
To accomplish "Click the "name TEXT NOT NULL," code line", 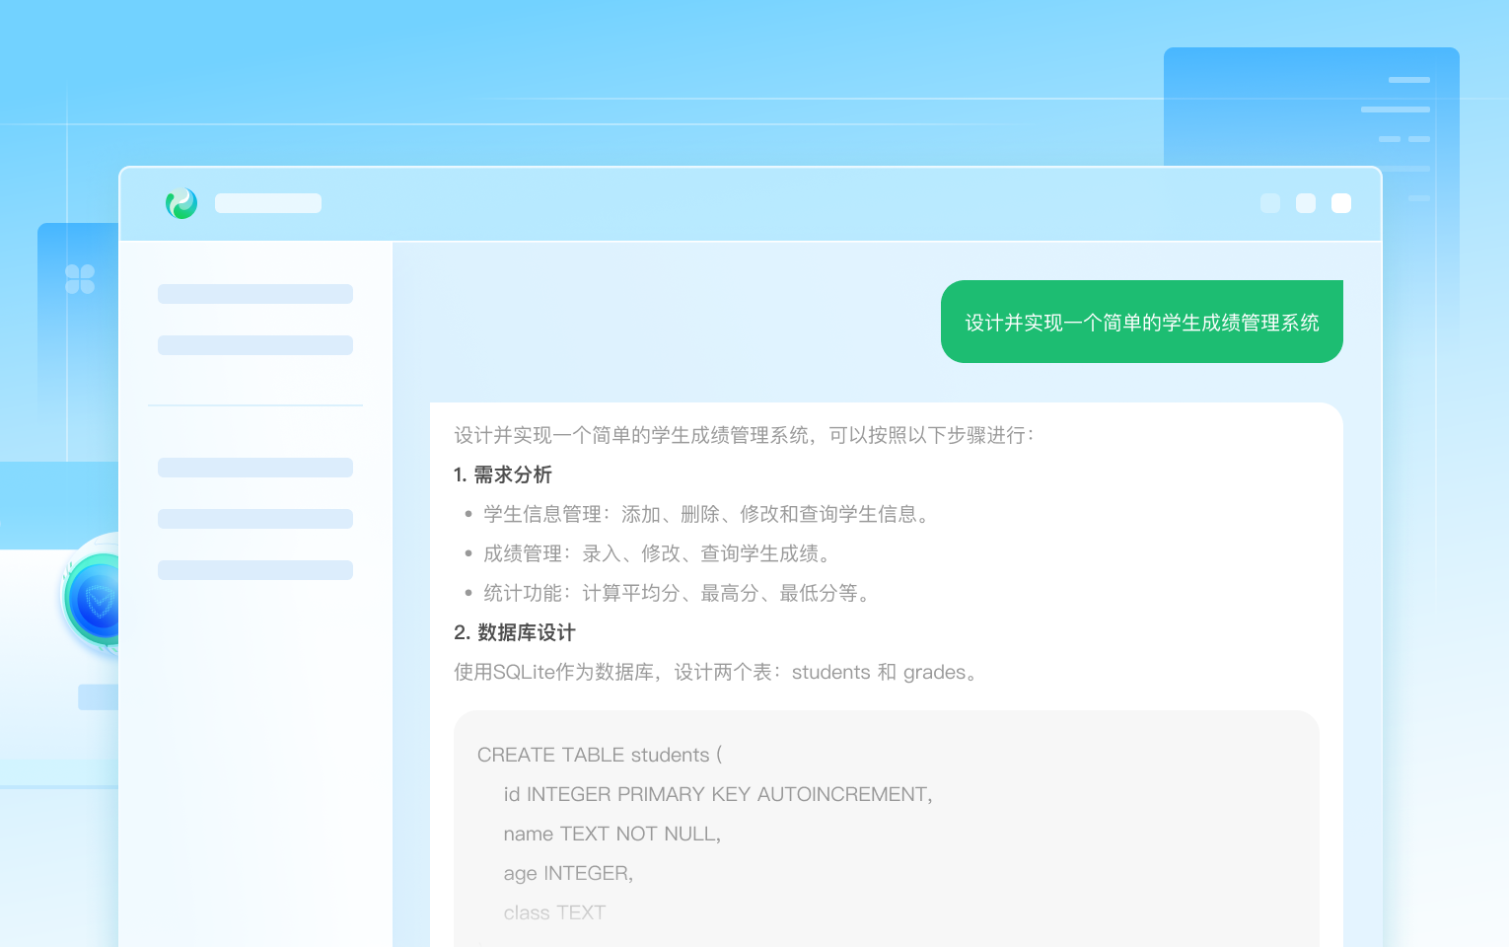I will (612, 834).
